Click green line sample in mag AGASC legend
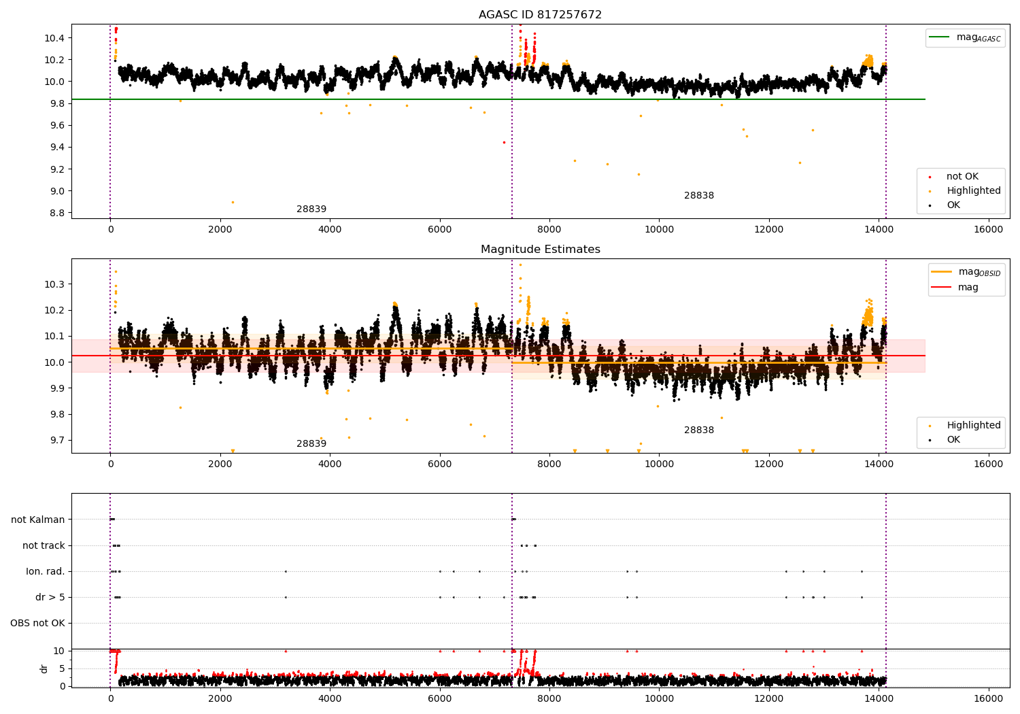1020x714 pixels. click(x=939, y=37)
